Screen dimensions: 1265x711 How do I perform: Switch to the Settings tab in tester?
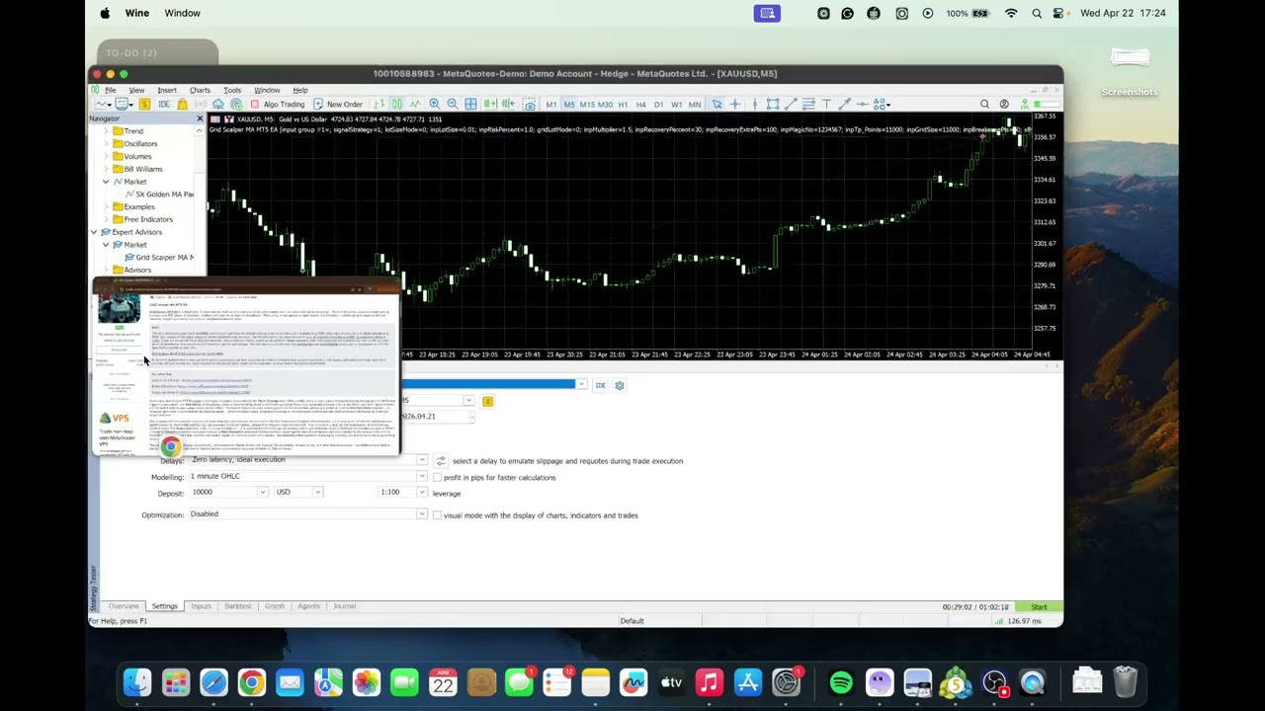(x=164, y=606)
